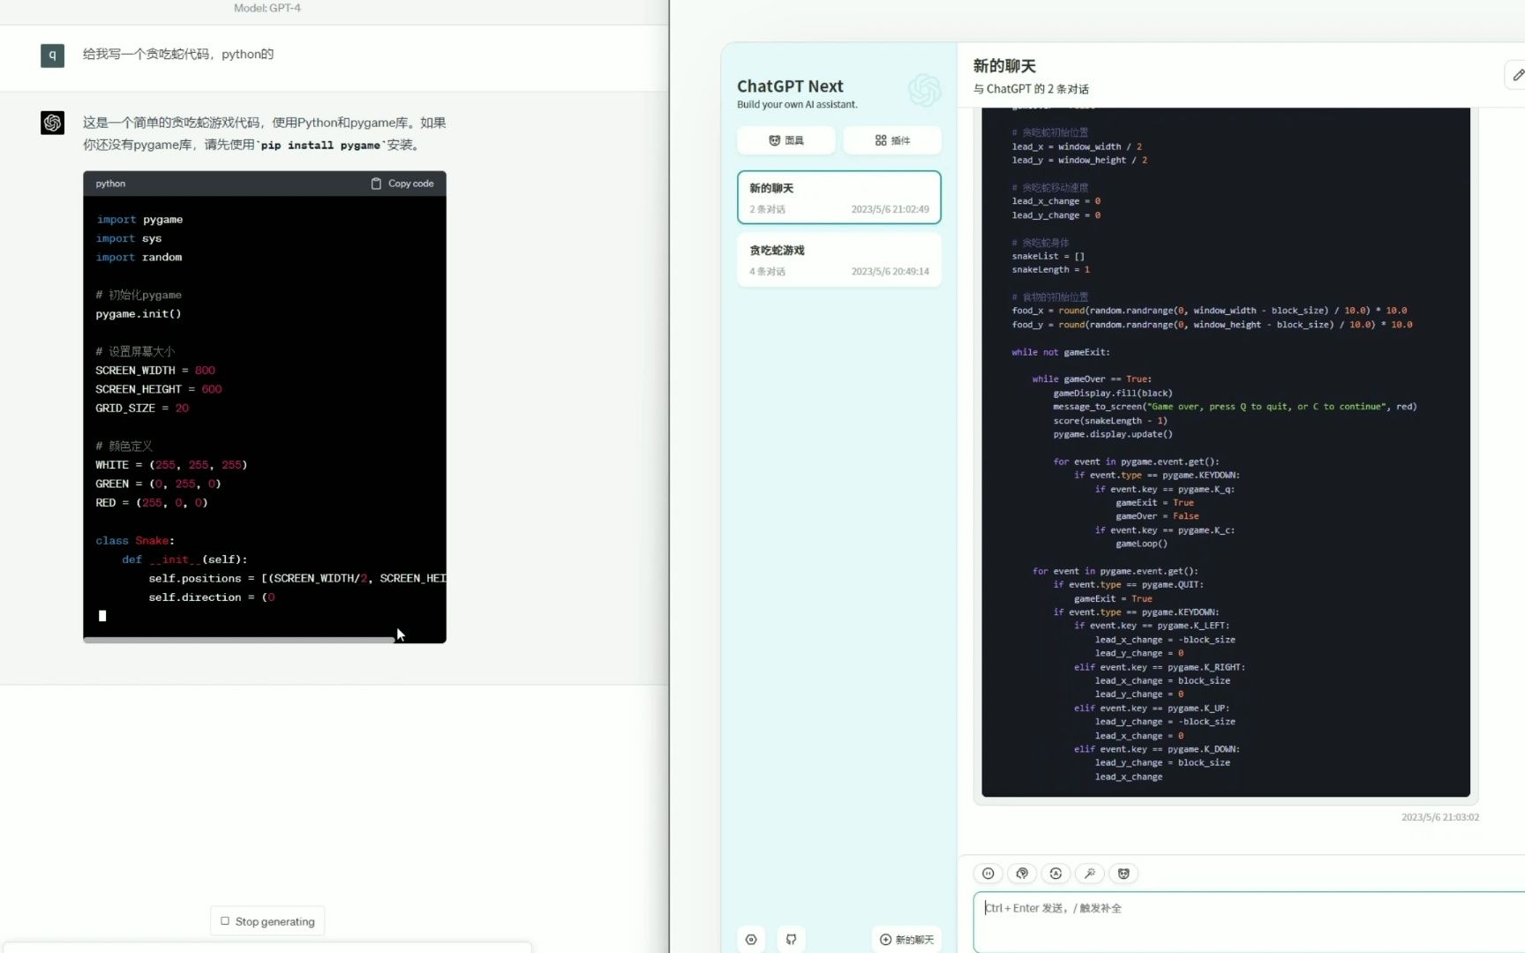
Task: Click Stop generating button
Action: click(x=267, y=921)
